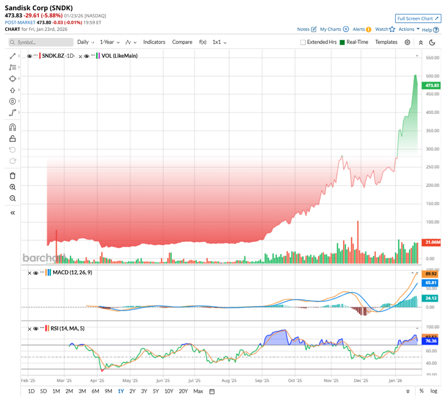
Task: Select the 1Y time range tab
Action: [x=121, y=391]
